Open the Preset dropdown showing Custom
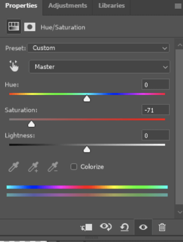 [x=98, y=48]
